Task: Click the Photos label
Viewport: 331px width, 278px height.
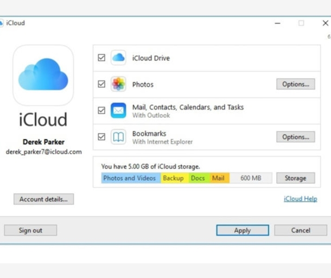Action: (x=143, y=85)
